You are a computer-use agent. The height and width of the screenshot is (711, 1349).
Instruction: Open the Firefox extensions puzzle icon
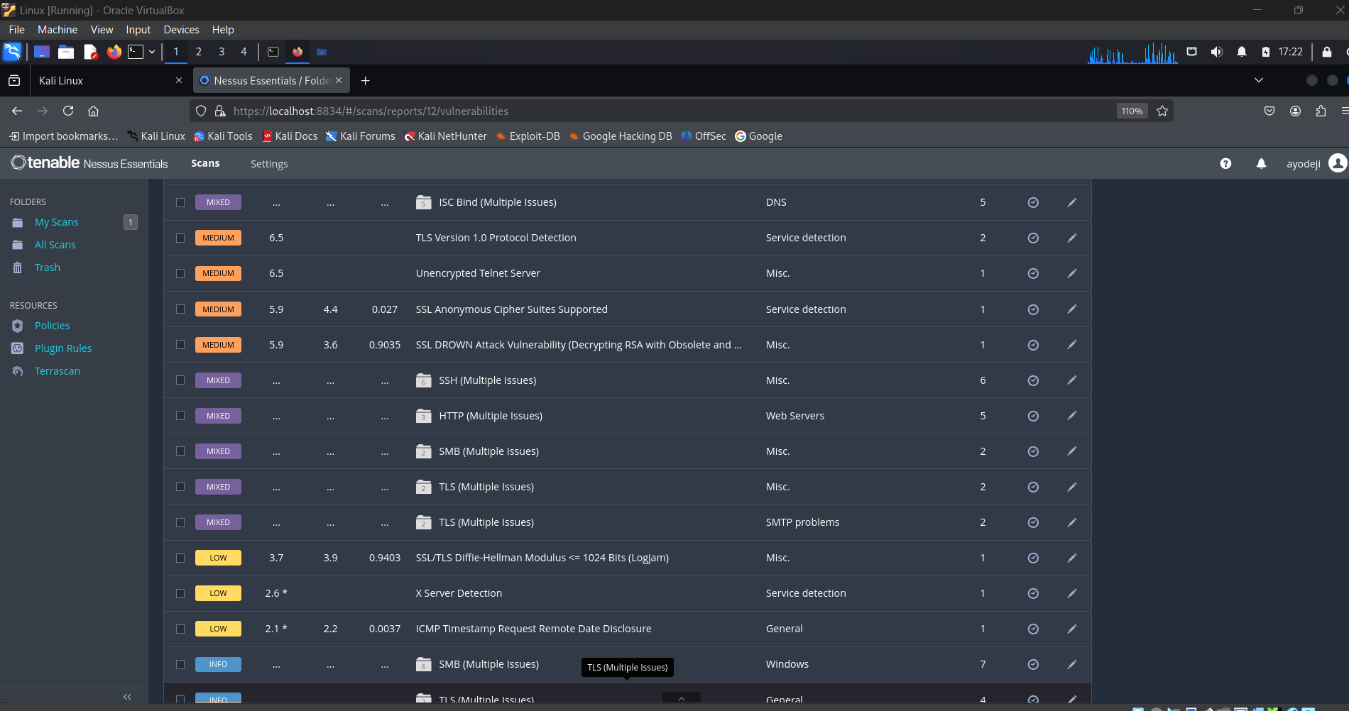tap(1321, 111)
